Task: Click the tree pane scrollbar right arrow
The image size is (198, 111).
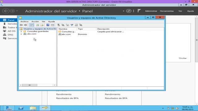Action: pyautogui.click(x=54, y=85)
